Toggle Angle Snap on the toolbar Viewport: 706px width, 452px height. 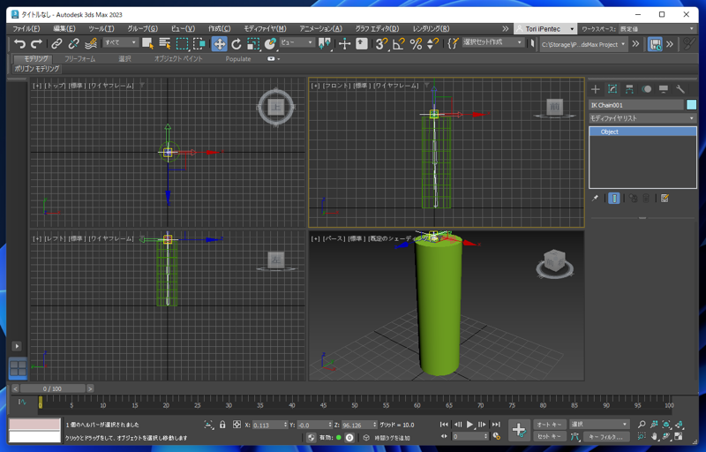pyautogui.click(x=399, y=43)
